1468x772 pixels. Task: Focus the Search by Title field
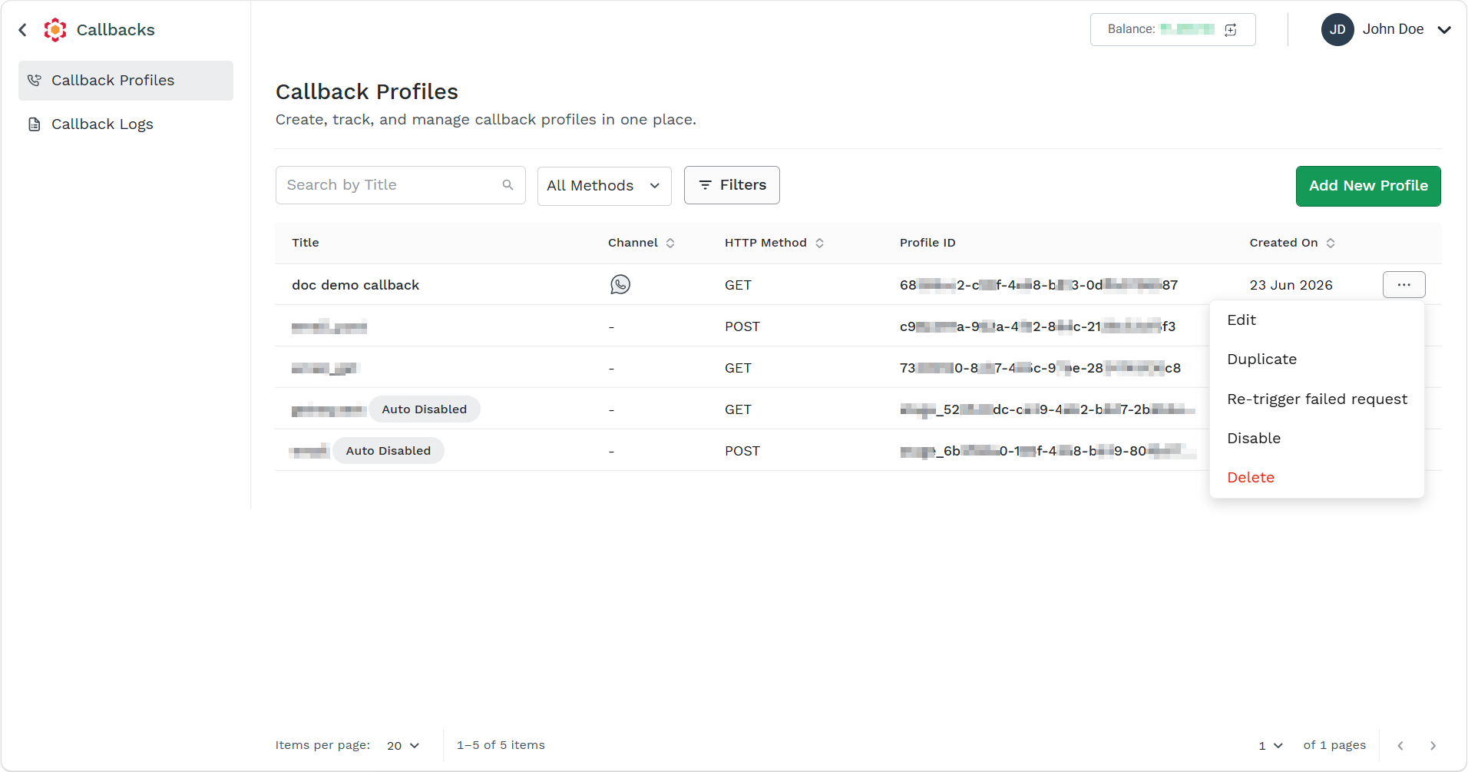(x=400, y=185)
